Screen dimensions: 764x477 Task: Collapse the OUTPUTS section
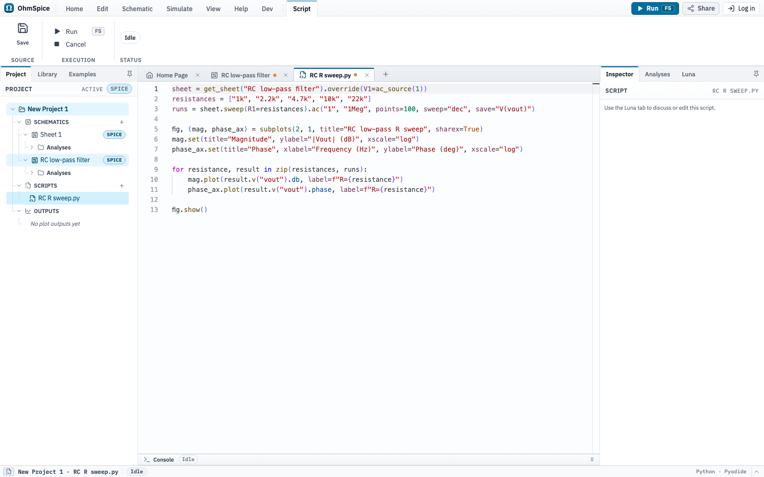(x=19, y=211)
